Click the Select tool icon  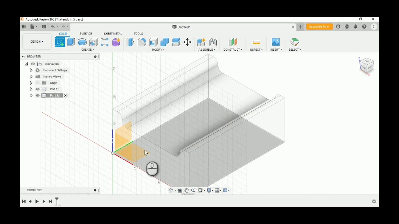point(295,42)
